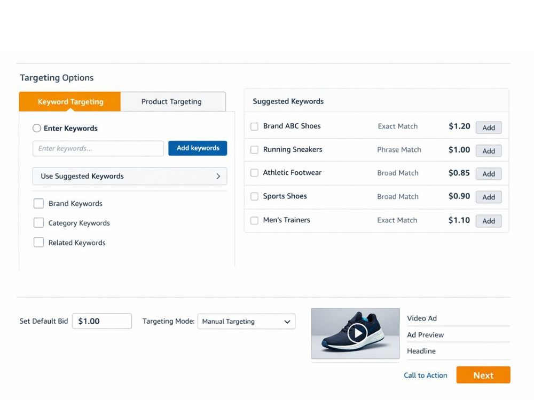Expand Use Suggested Keywords row
The image size is (534, 400).
(129, 176)
